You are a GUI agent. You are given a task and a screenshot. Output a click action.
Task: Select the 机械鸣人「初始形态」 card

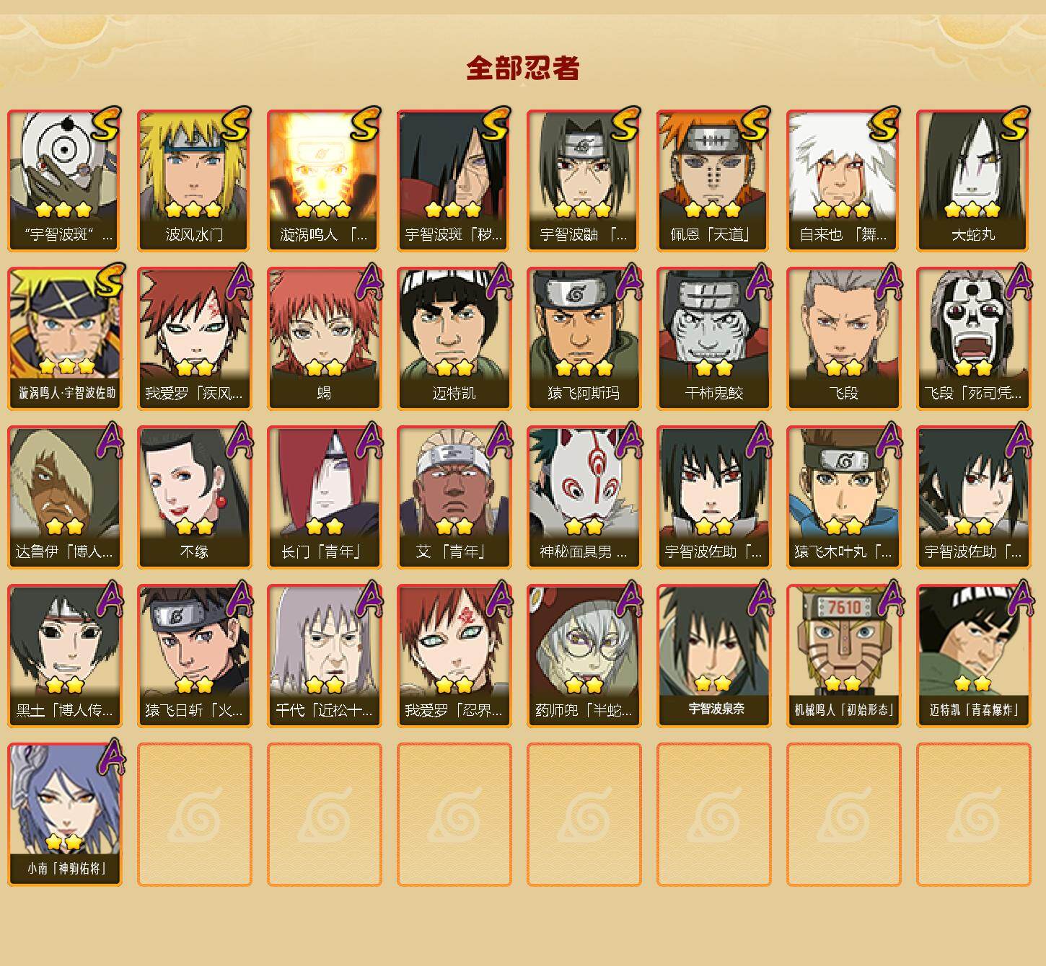843,656
